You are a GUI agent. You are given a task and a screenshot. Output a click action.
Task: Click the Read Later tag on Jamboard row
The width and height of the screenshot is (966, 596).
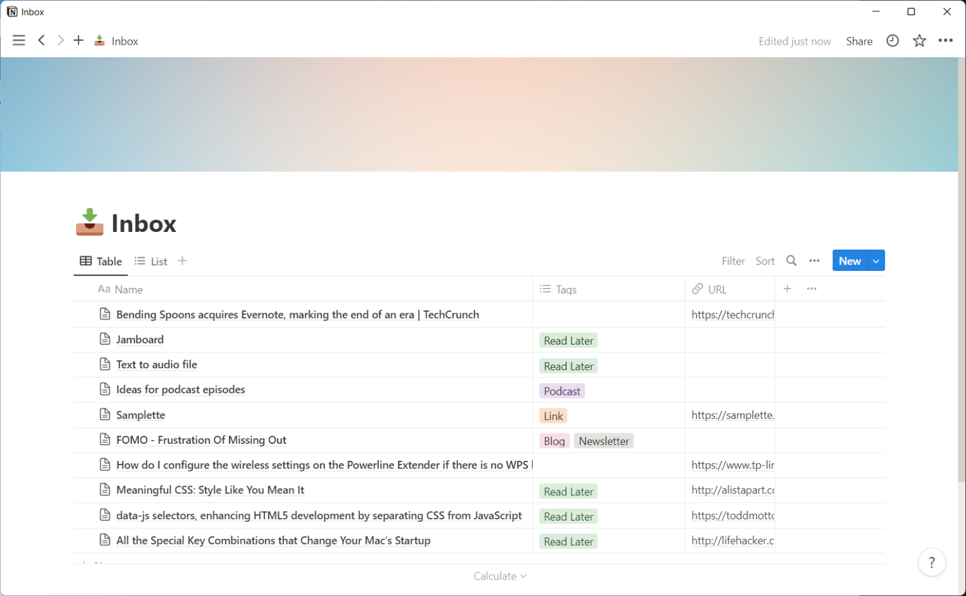point(569,341)
